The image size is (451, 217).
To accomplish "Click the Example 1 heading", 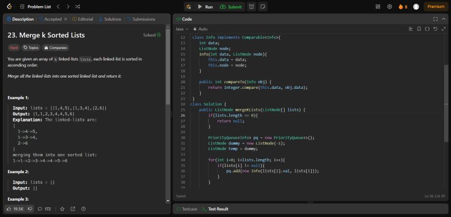I will (x=18, y=98).
